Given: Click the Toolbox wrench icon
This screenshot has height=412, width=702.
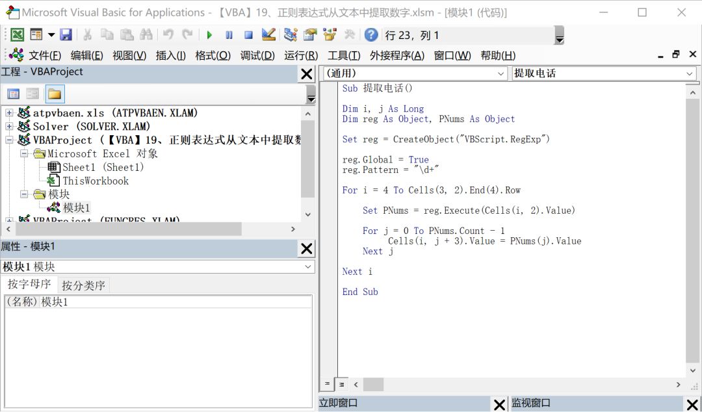Looking at the screenshot, I should click(350, 35).
